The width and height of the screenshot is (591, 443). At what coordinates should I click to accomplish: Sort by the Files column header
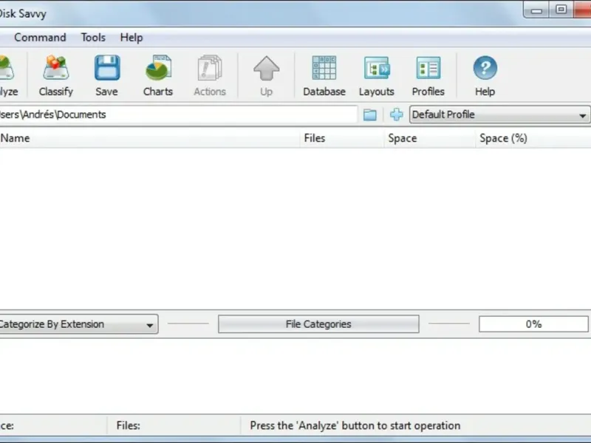click(342, 138)
